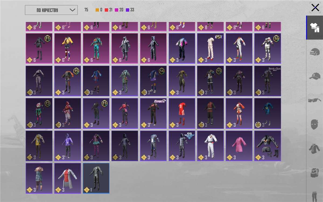Choose the white spacesuit with badge 16
323x202 pixels.
(x=267, y=48)
